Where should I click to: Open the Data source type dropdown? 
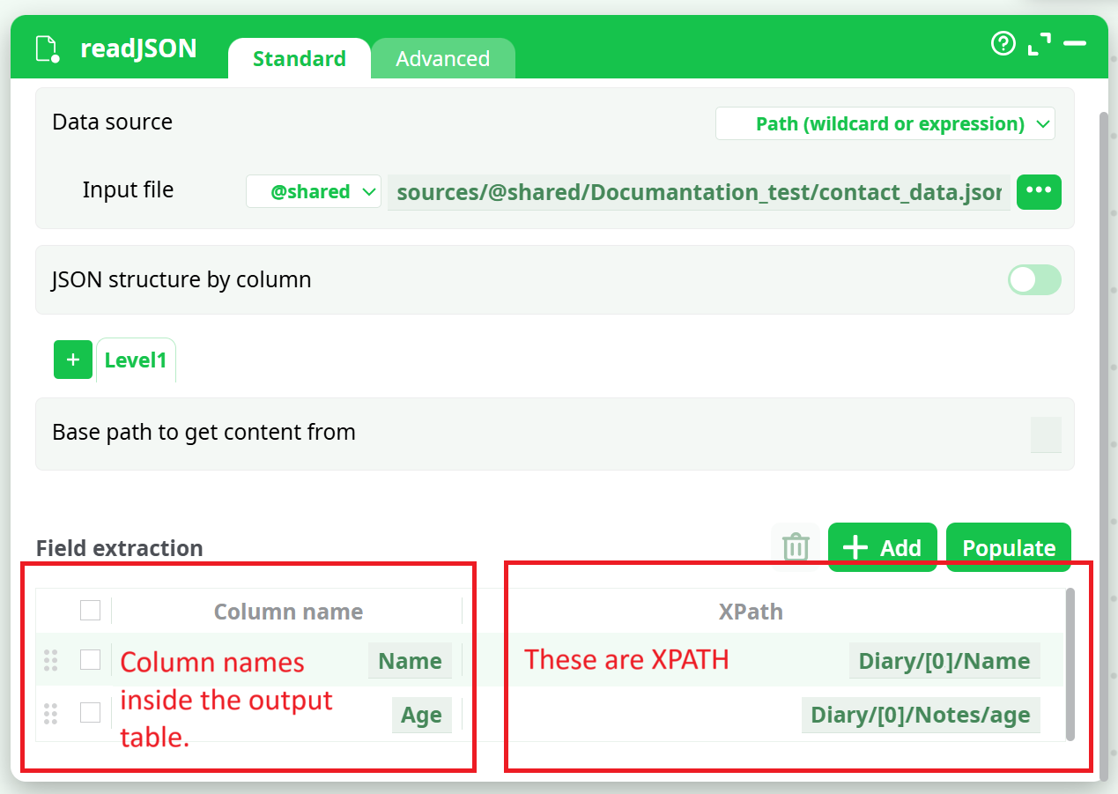pyautogui.click(x=885, y=124)
